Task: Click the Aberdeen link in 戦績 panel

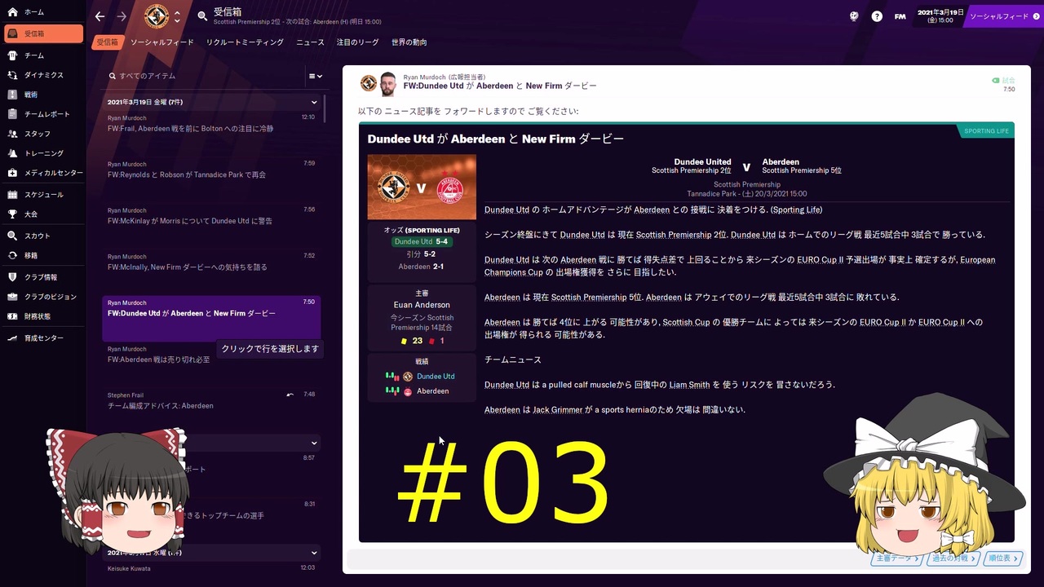Action: coord(432,391)
